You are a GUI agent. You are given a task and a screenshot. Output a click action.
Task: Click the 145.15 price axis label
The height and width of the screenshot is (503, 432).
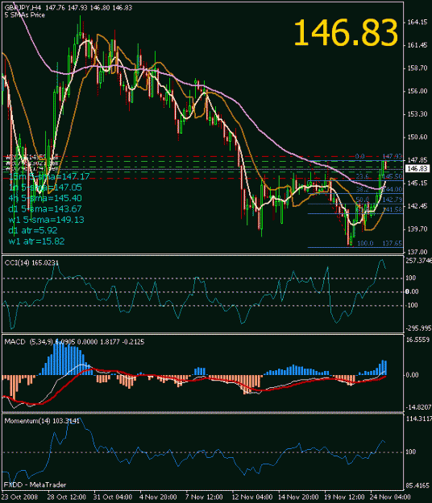point(417,183)
